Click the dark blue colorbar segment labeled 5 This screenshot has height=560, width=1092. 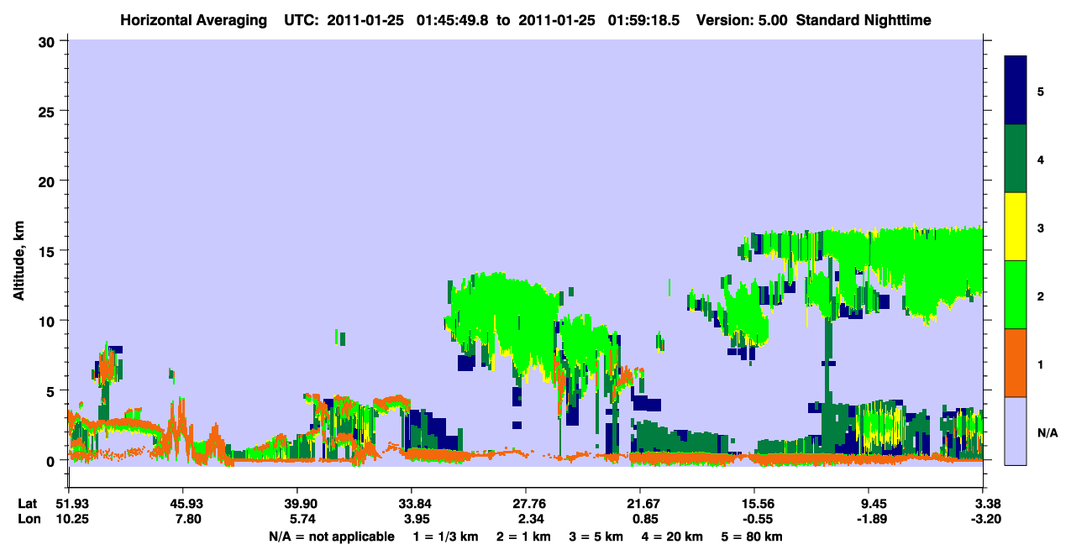pyautogui.click(x=1016, y=91)
